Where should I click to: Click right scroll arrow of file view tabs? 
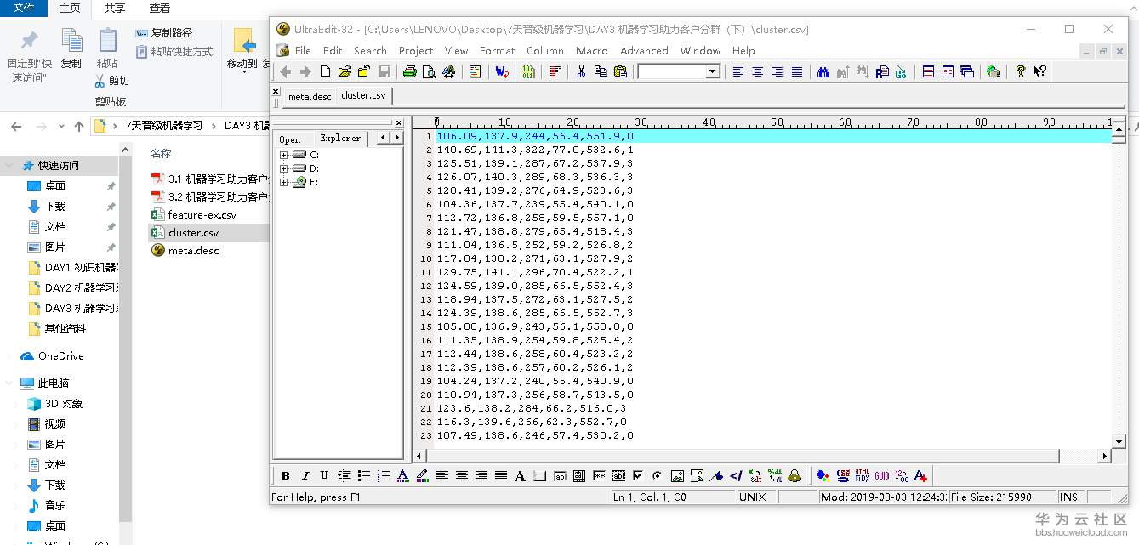(x=396, y=137)
